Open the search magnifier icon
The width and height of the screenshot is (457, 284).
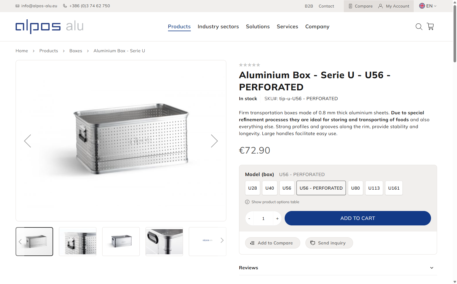coord(419,27)
